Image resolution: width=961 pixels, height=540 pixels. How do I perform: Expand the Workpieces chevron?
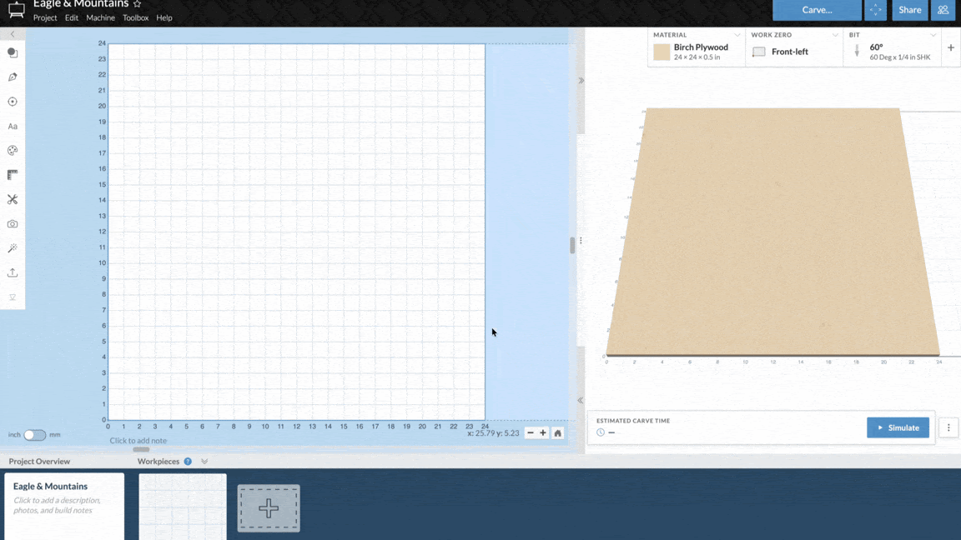coord(204,462)
